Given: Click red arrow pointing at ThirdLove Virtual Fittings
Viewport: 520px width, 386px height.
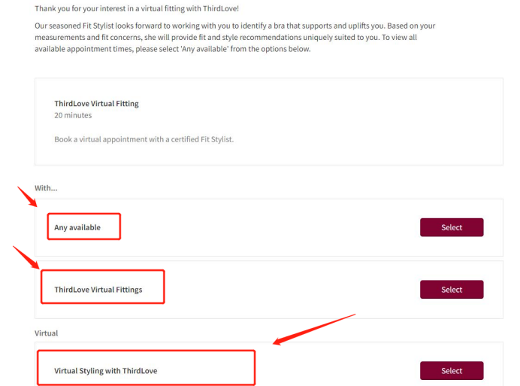Looking at the screenshot, I should (26, 257).
